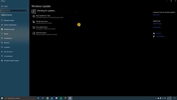Click the taskbar Type here to search box
The width and height of the screenshot is (177, 100).
(20, 98)
